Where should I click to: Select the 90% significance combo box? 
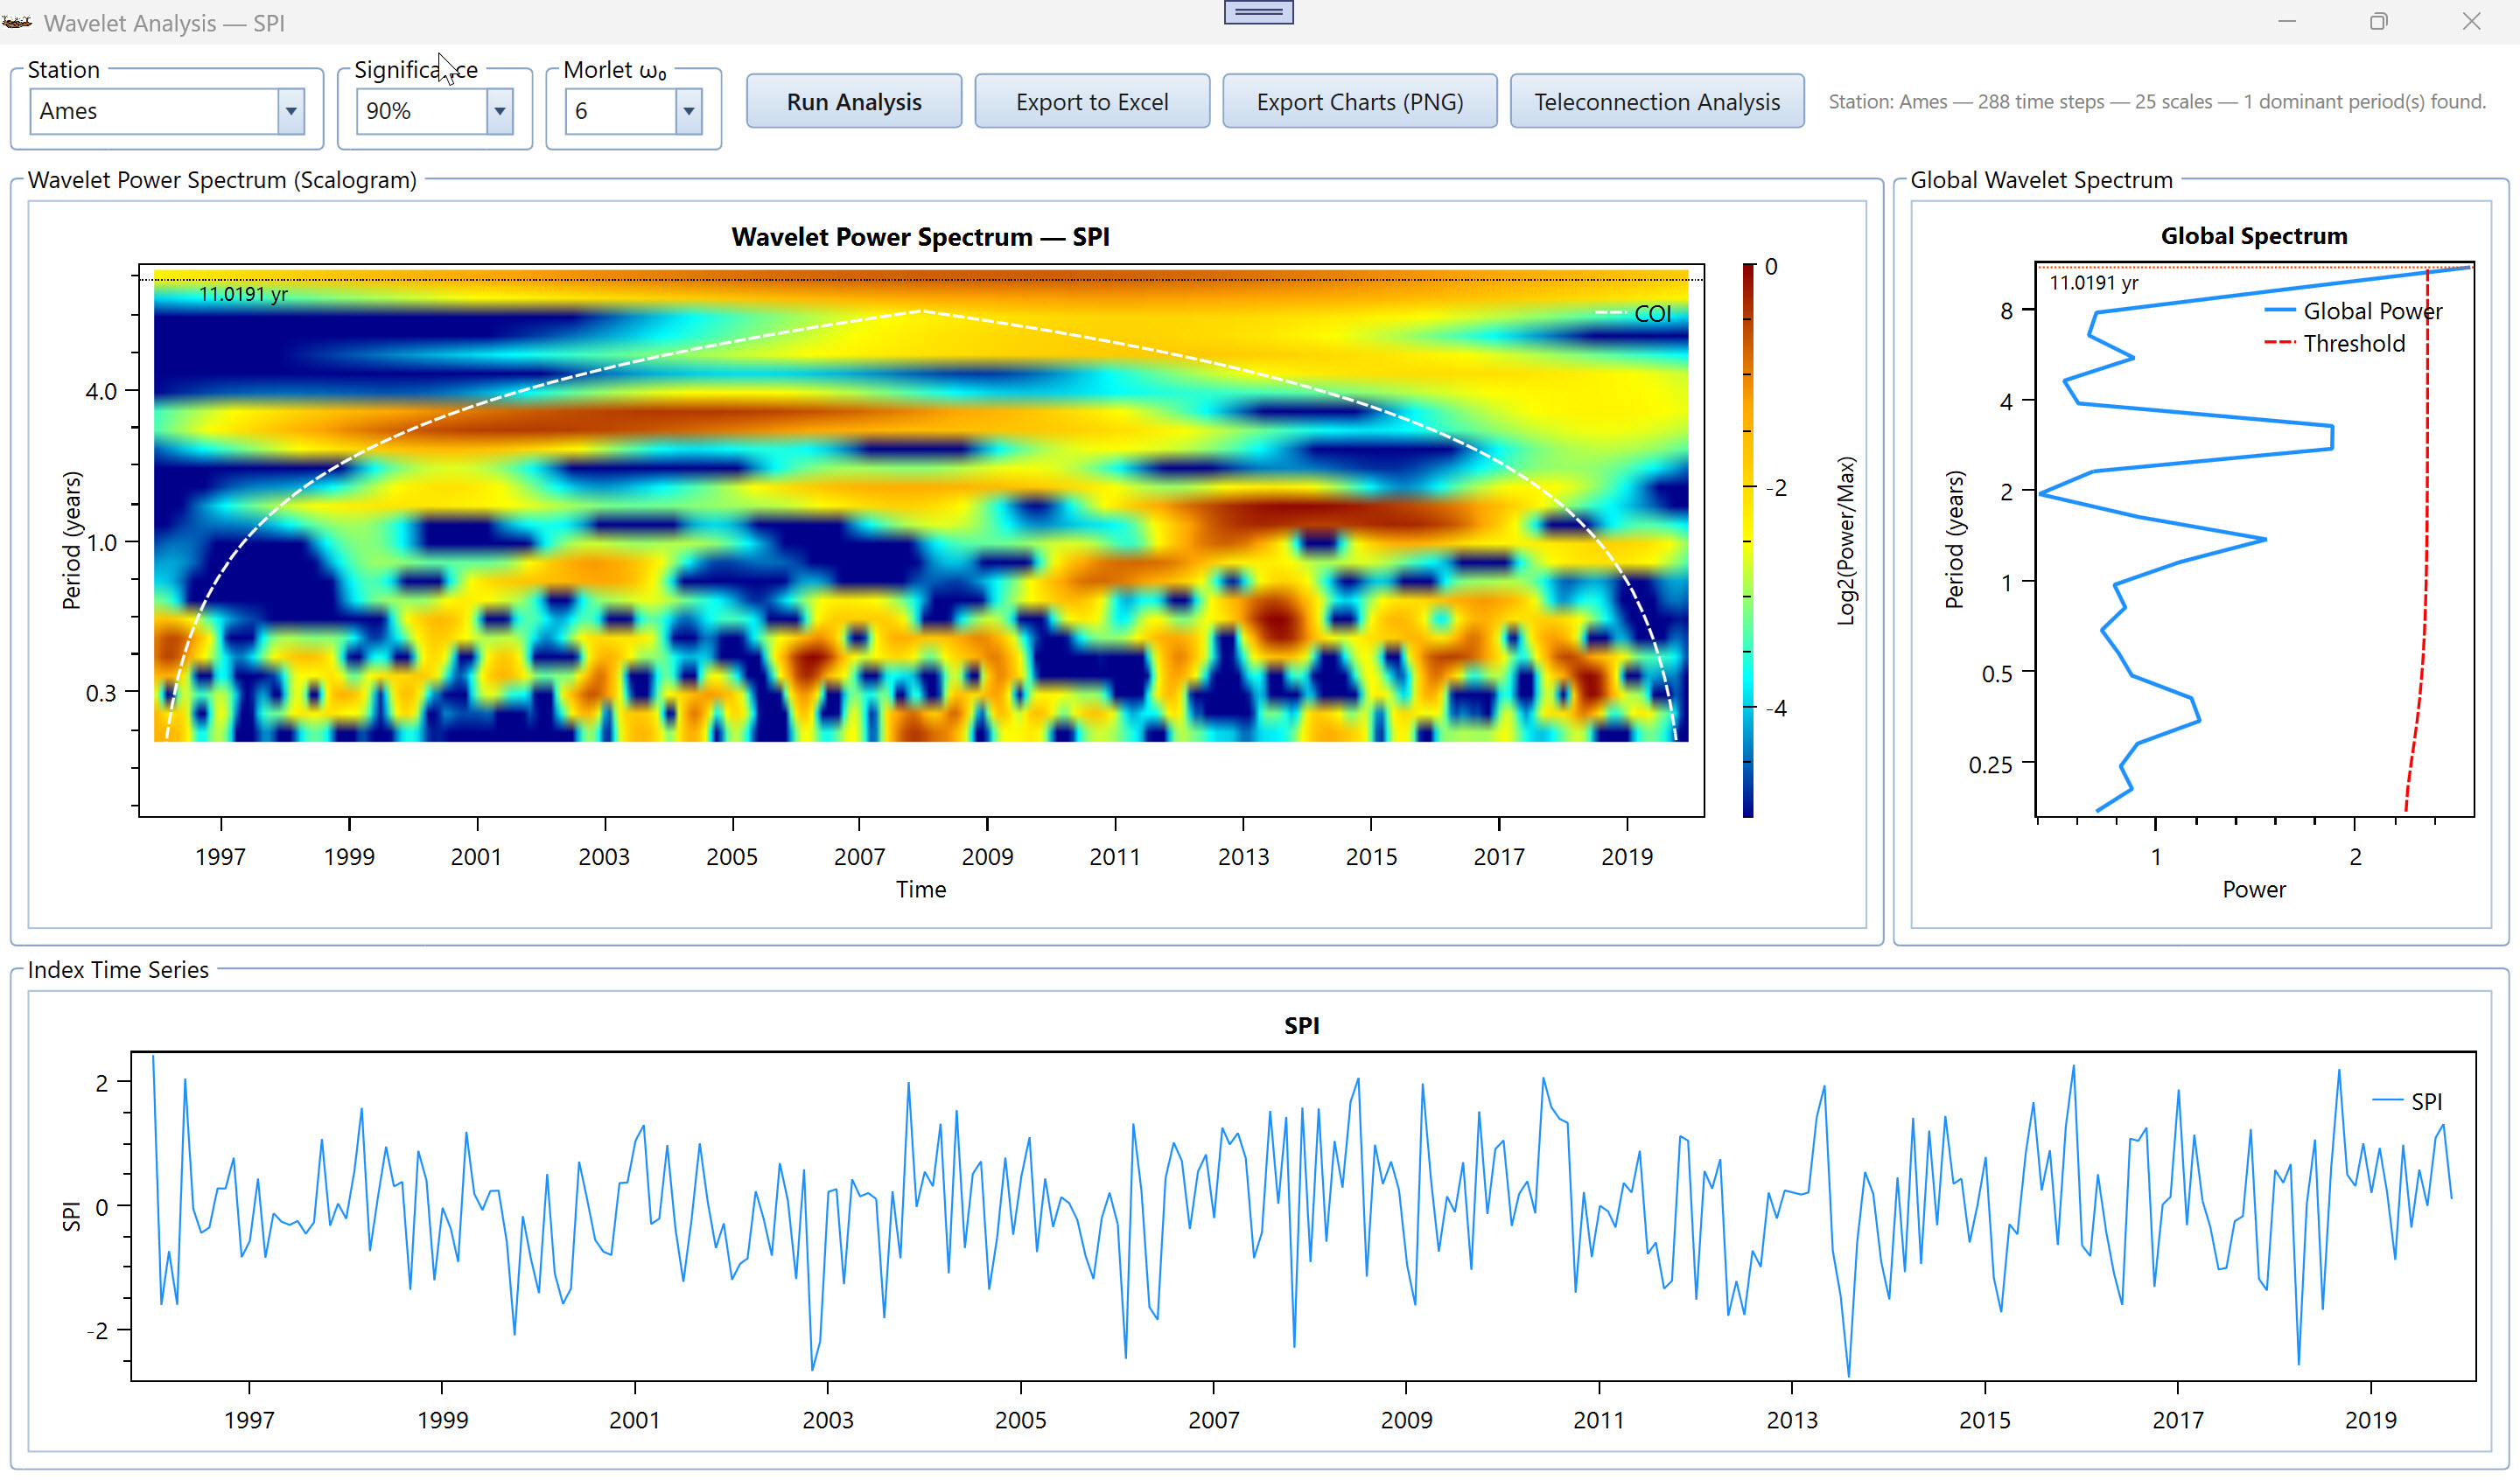tap(434, 111)
